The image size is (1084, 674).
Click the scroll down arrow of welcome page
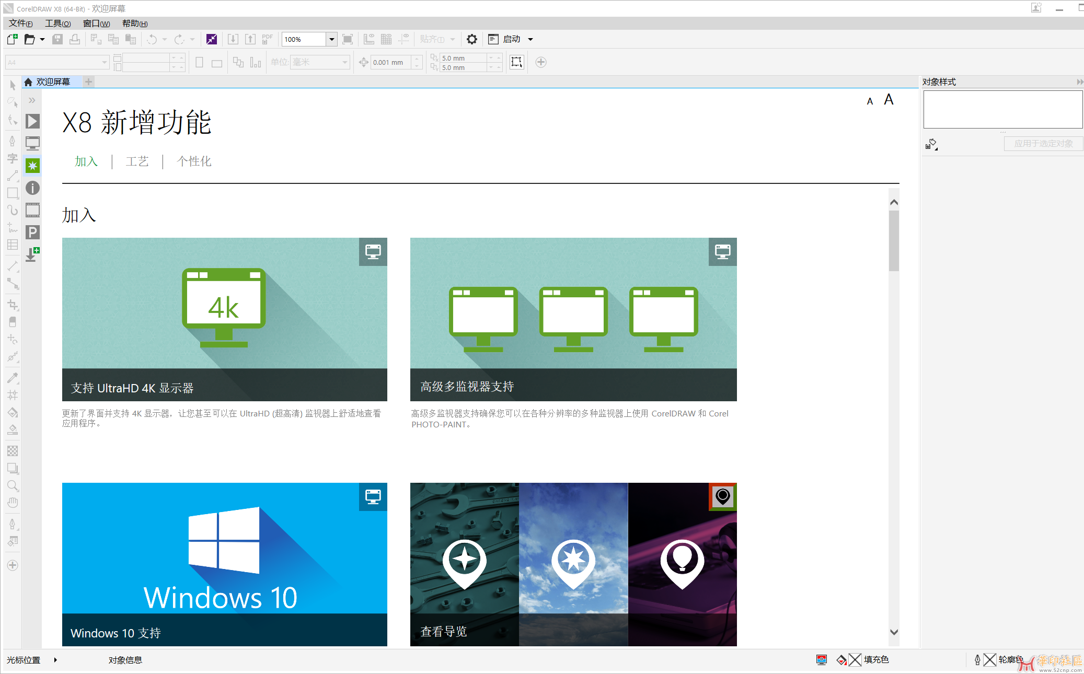tap(894, 632)
